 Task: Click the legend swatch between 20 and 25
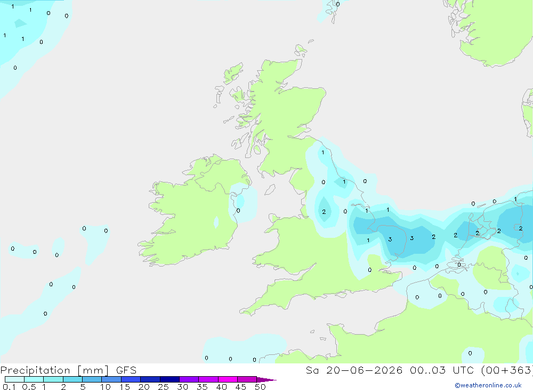coord(150,379)
